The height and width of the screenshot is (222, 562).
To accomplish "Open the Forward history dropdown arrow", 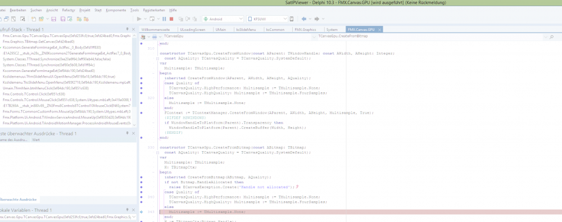I will coord(323,19).
